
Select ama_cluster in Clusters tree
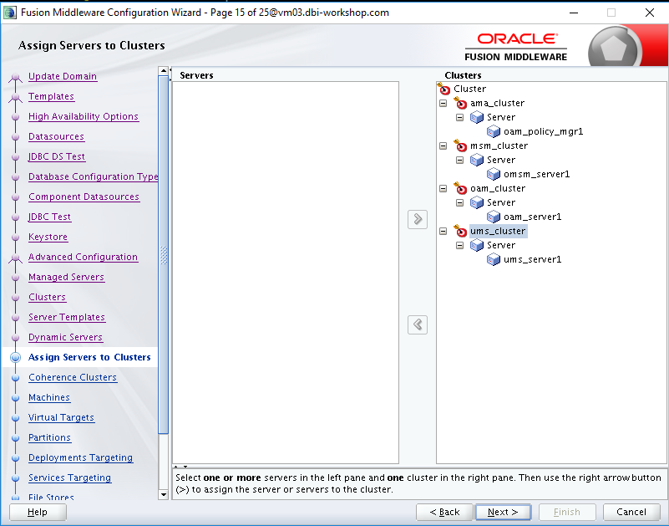click(497, 104)
